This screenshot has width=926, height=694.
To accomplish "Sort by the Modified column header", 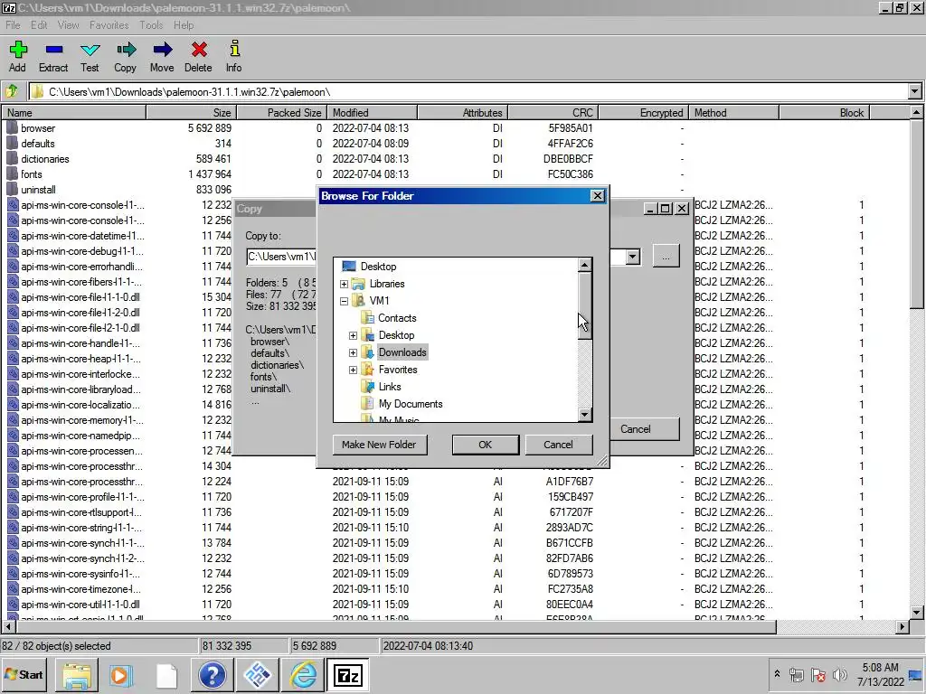I will point(373,112).
